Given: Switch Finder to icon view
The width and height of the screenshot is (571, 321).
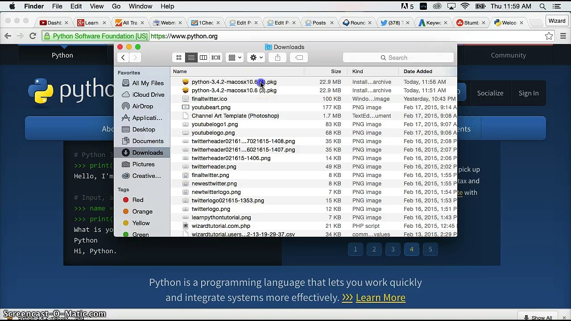Looking at the screenshot, I should pyautogui.click(x=179, y=58).
